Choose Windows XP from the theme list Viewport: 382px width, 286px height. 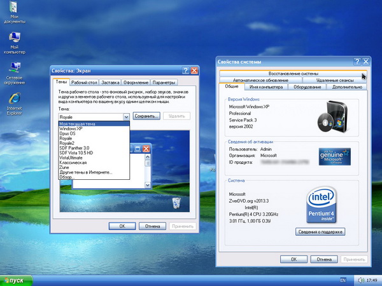click(71, 129)
